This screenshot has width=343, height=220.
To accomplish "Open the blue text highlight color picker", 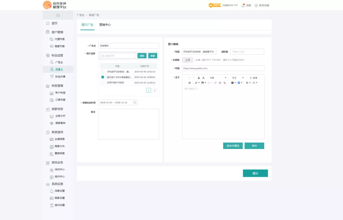I will [239, 83].
